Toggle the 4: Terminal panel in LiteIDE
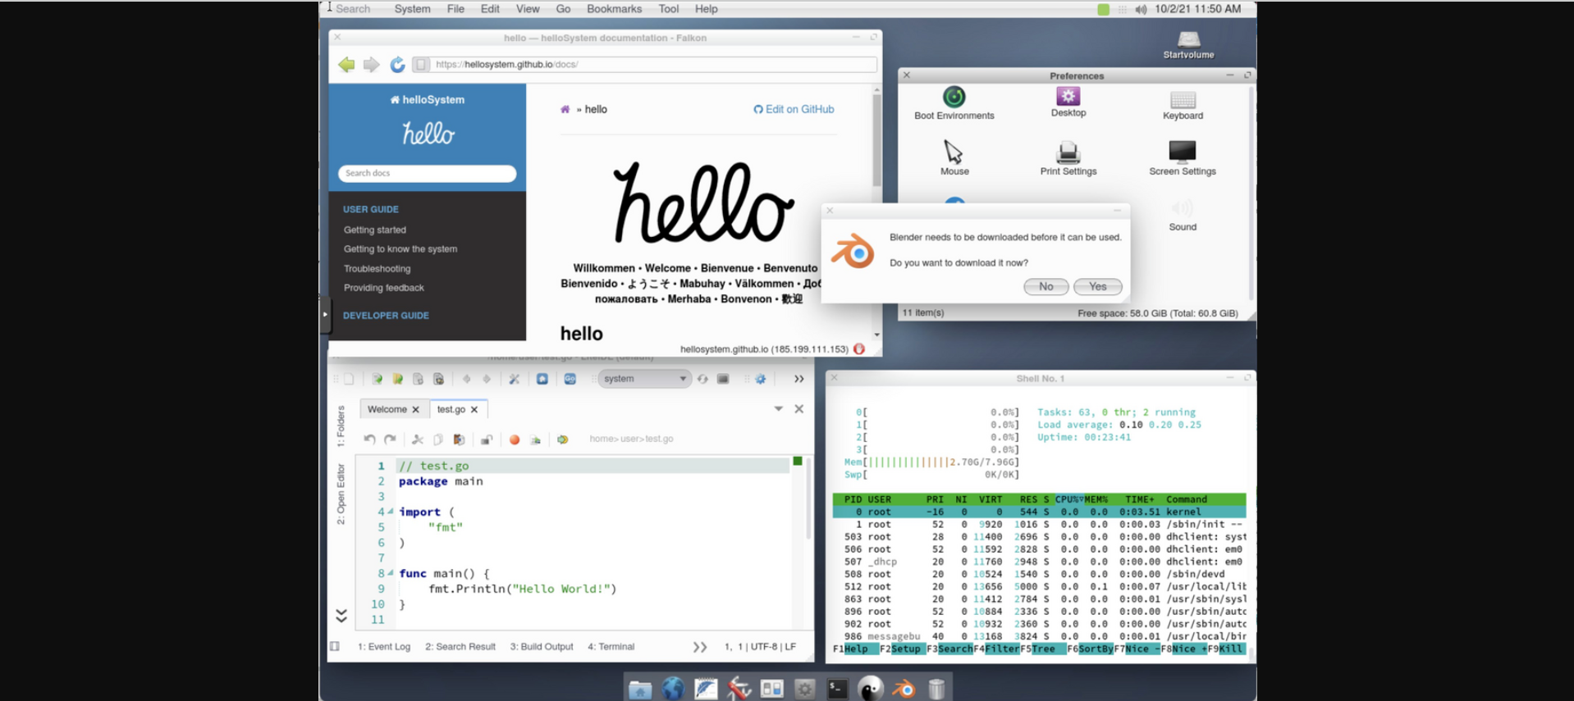This screenshot has width=1574, height=701. [611, 647]
